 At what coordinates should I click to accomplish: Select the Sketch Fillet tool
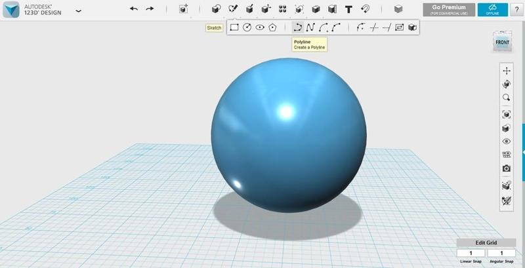point(360,28)
